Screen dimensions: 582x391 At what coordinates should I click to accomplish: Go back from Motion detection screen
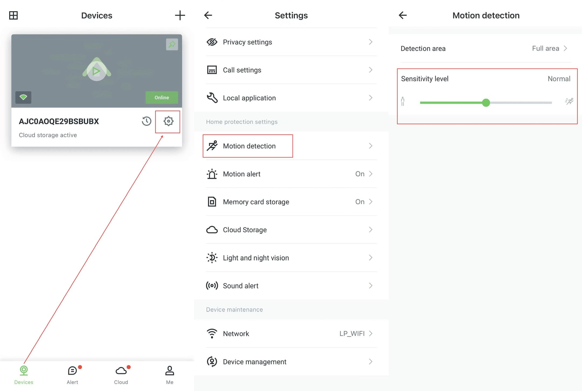click(403, 15)
